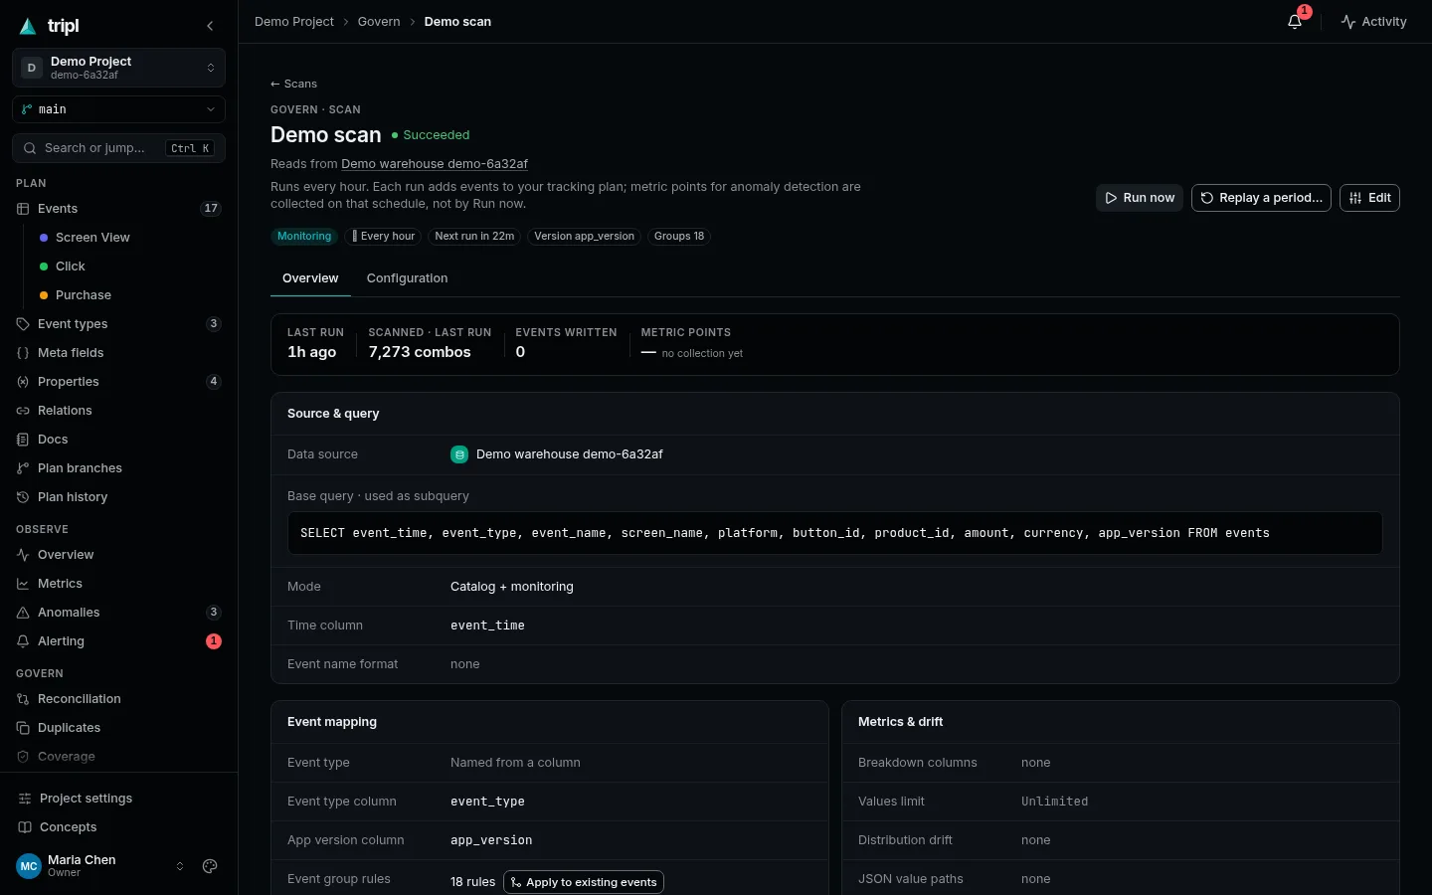
Task: Focus the Search or jump field
Action: click(118, 148)
